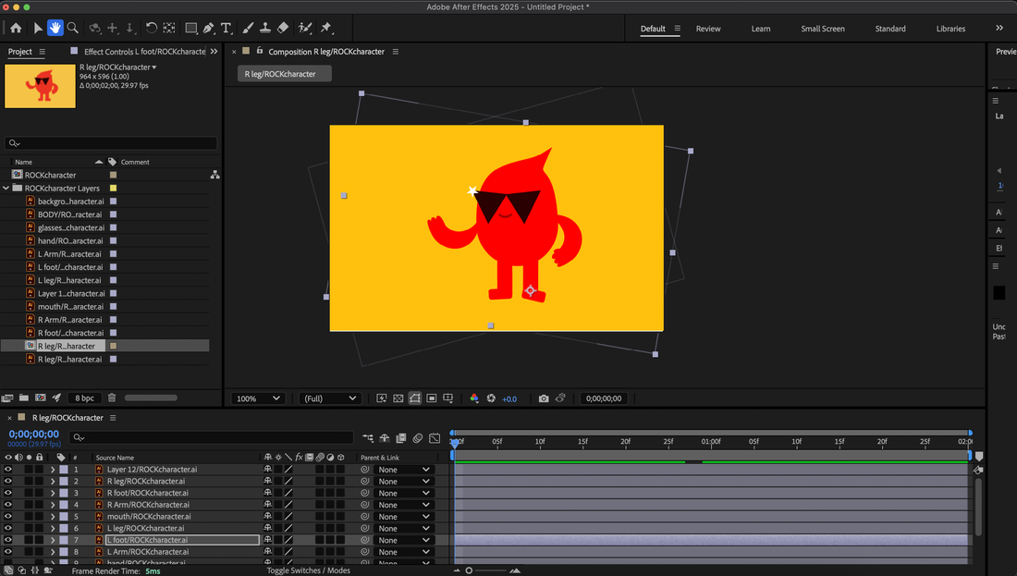Screen dimensions: 1017x576
Task: Open the Effect Controls panel tab
Action: [144, 52]
